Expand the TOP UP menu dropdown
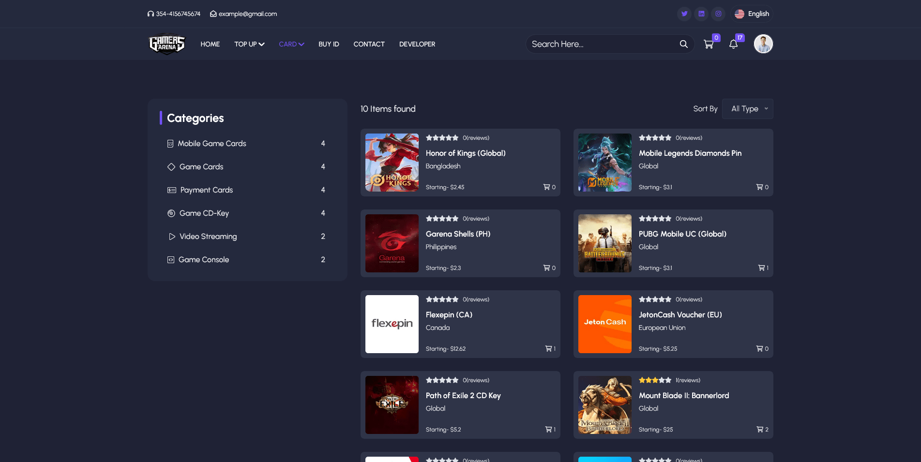 pyautogui.click(x=249, y=44)
